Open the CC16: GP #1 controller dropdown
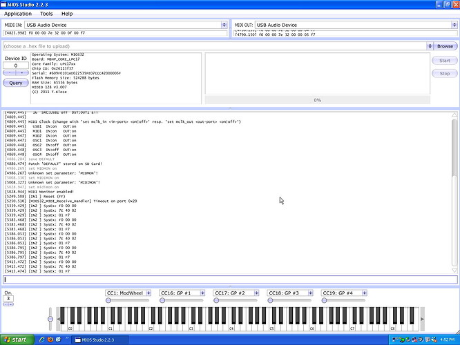The width and height of the screenshot is (460, 345). [202, 293]
